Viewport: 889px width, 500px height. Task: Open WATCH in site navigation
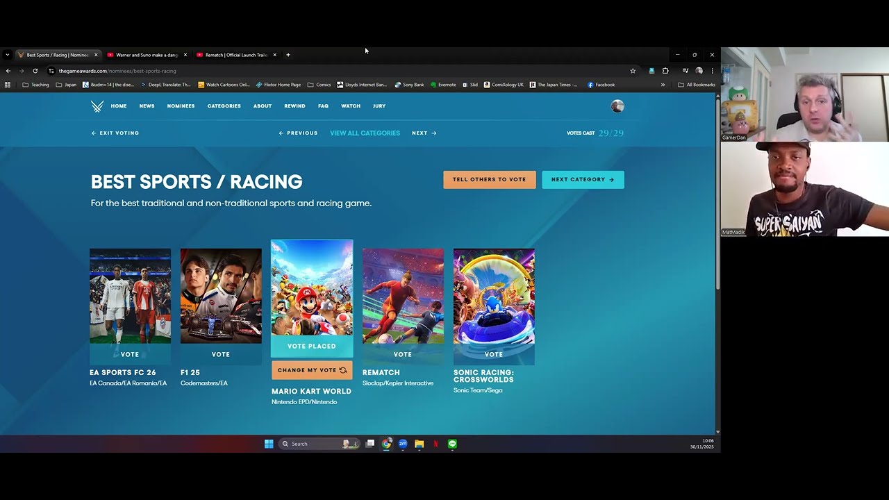click(351, 106)
